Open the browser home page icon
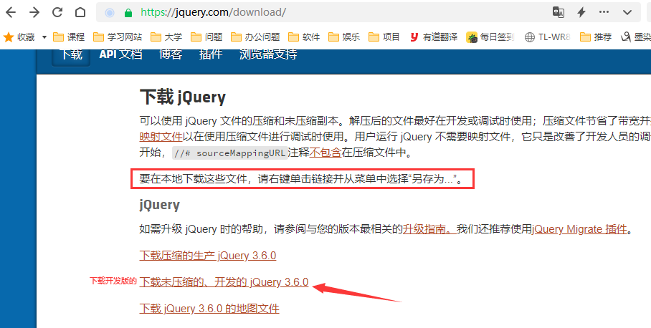Image resolution: width=651 pixels, height=328 pixels. (x=80, y=12)
